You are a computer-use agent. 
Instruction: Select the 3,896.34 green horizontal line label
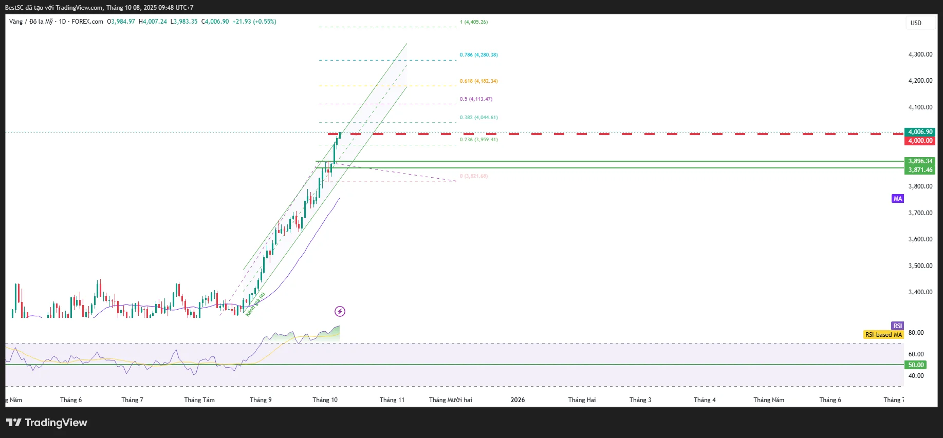pyautogui.click(x=920, y=161)
